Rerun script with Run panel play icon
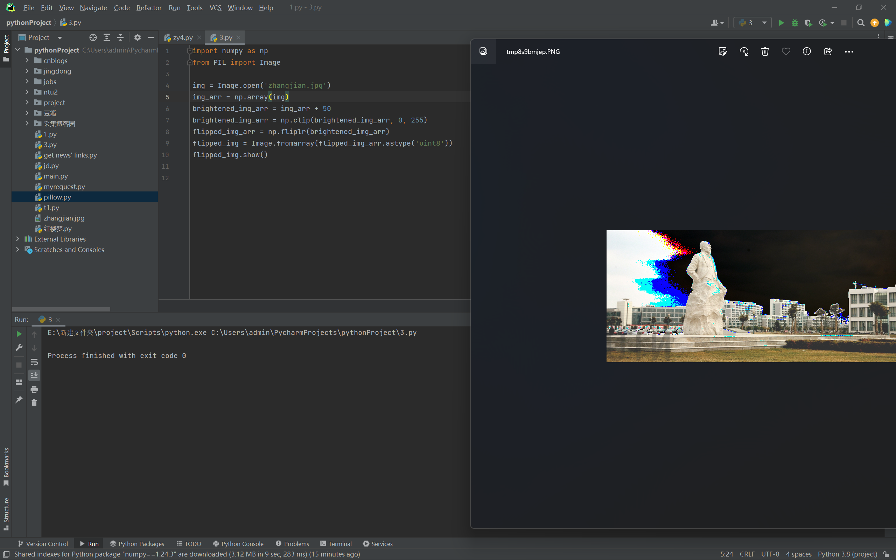Viewport: 896px width, 560px height. tap(19, 334)
